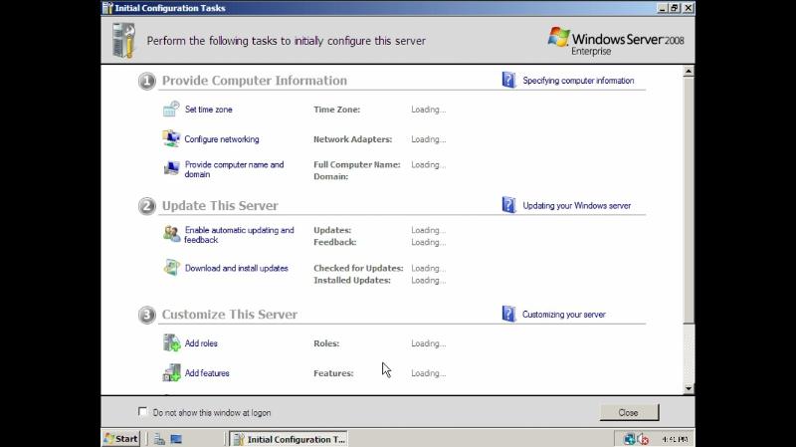
Task: Click the Provide computer name icon
Action: pos(171,167)
